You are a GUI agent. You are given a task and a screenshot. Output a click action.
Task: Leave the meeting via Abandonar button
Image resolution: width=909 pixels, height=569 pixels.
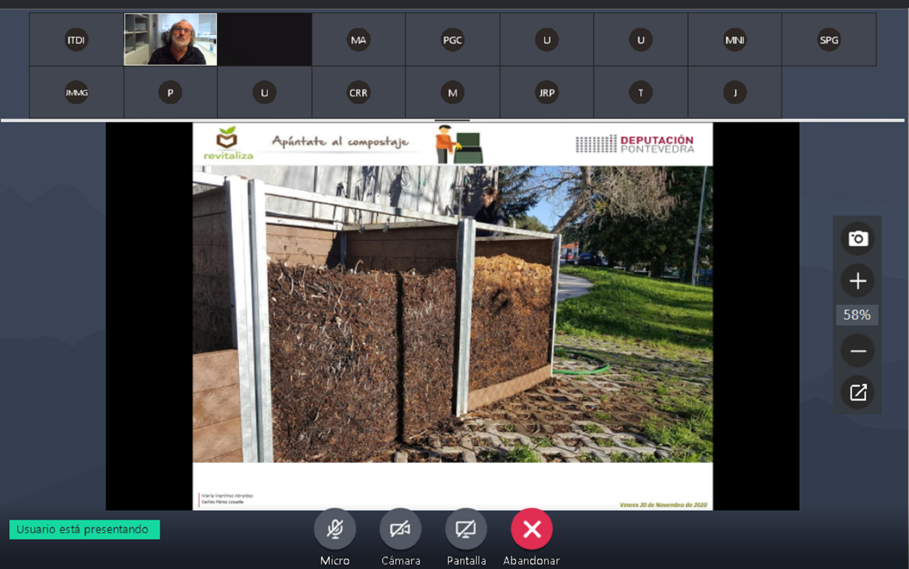click(531, 529)
